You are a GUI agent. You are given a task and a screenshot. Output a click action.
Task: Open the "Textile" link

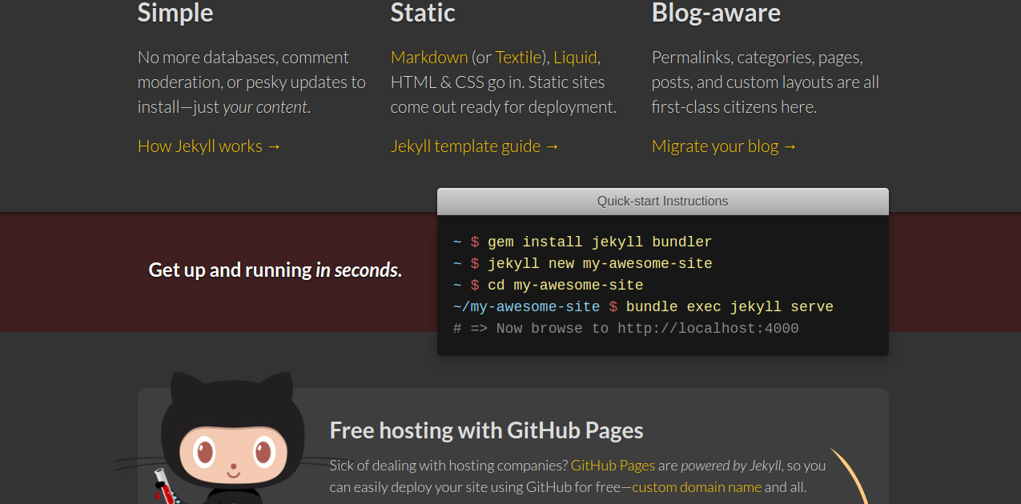tap(519, 57)
